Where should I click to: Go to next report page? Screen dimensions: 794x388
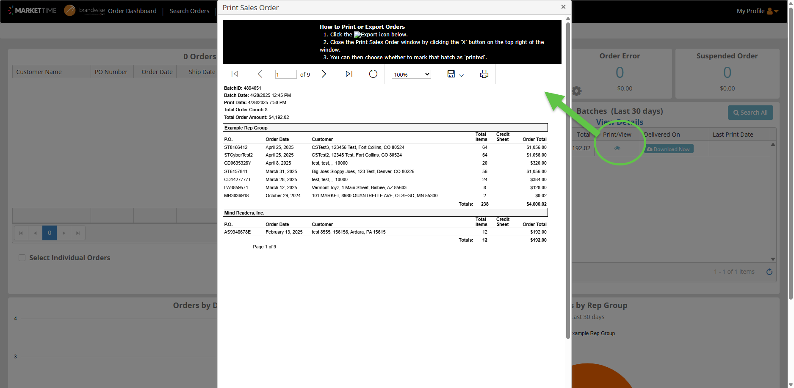324,74
